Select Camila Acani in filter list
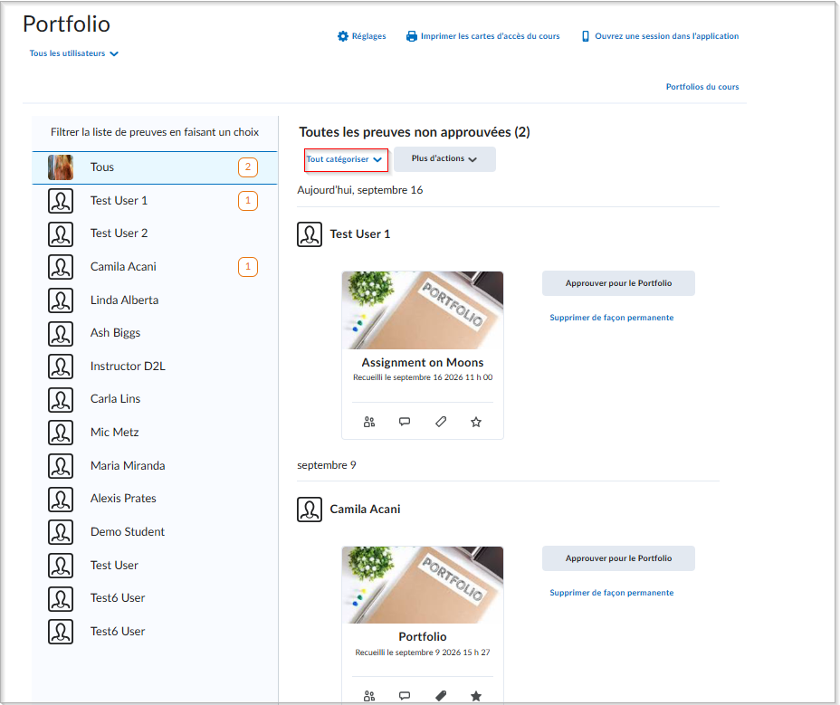Viewport: 840px width, 705px height. [x=154, y=267]
